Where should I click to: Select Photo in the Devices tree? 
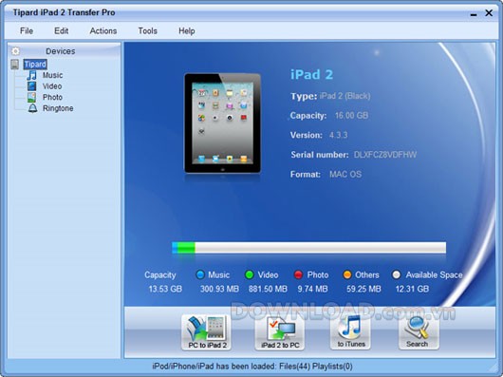[52, 97]
